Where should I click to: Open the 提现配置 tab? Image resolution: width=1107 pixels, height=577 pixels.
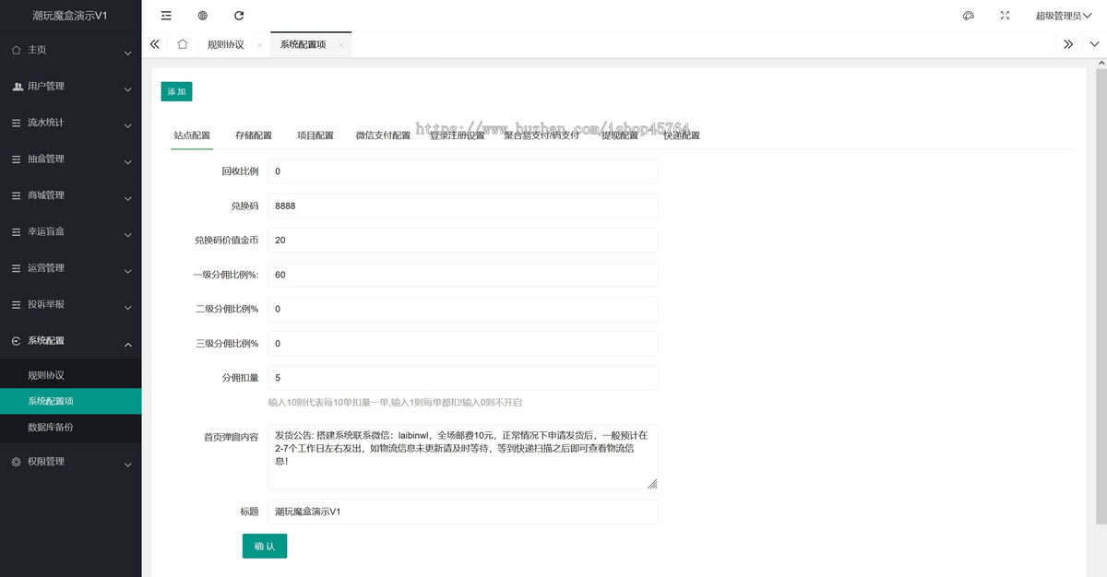[620, 135]
